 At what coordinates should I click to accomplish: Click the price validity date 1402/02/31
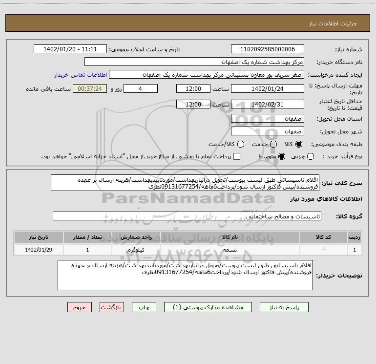coord(268,105)
